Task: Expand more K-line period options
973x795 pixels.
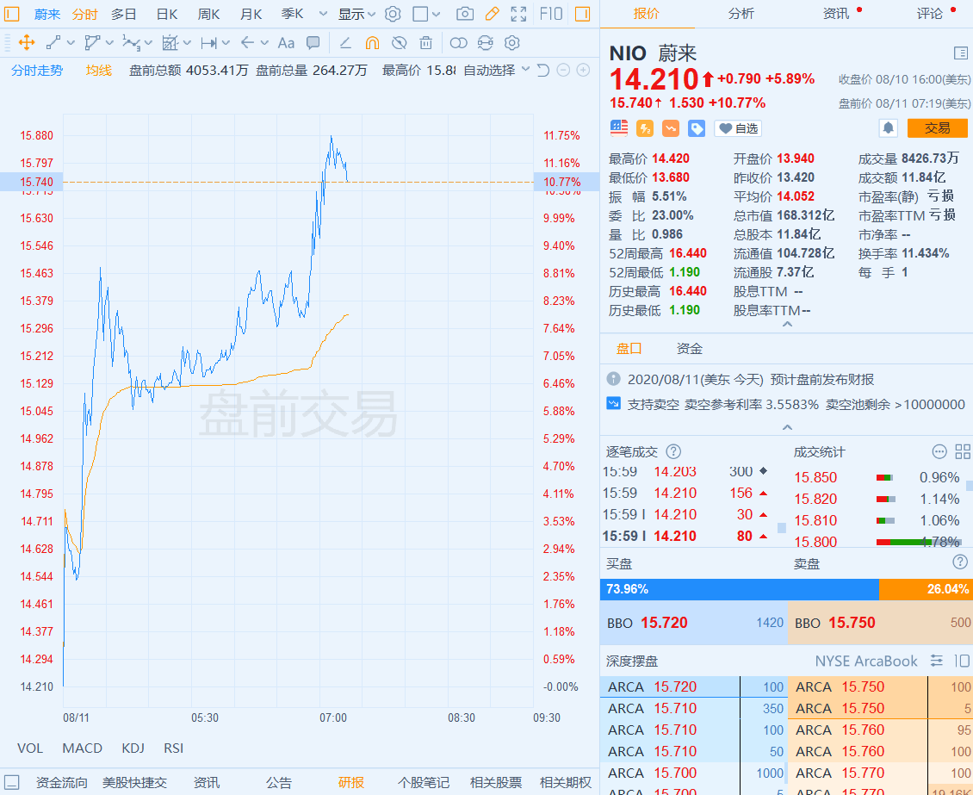Action: (x=323, y=14)
